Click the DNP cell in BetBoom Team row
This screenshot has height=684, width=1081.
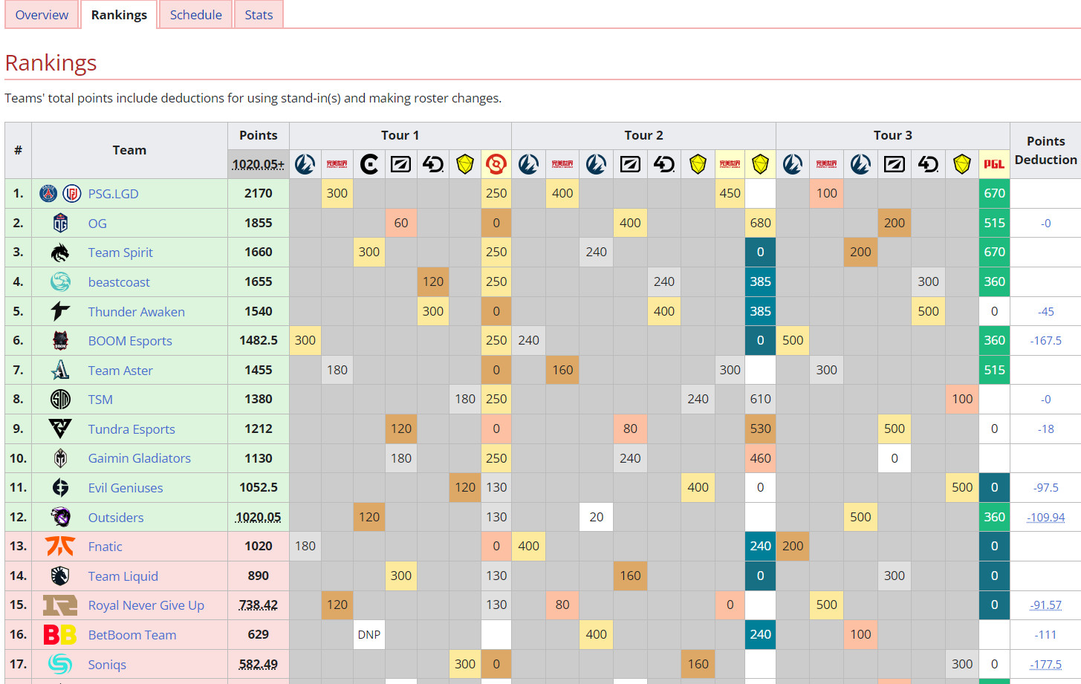(369, 634)
